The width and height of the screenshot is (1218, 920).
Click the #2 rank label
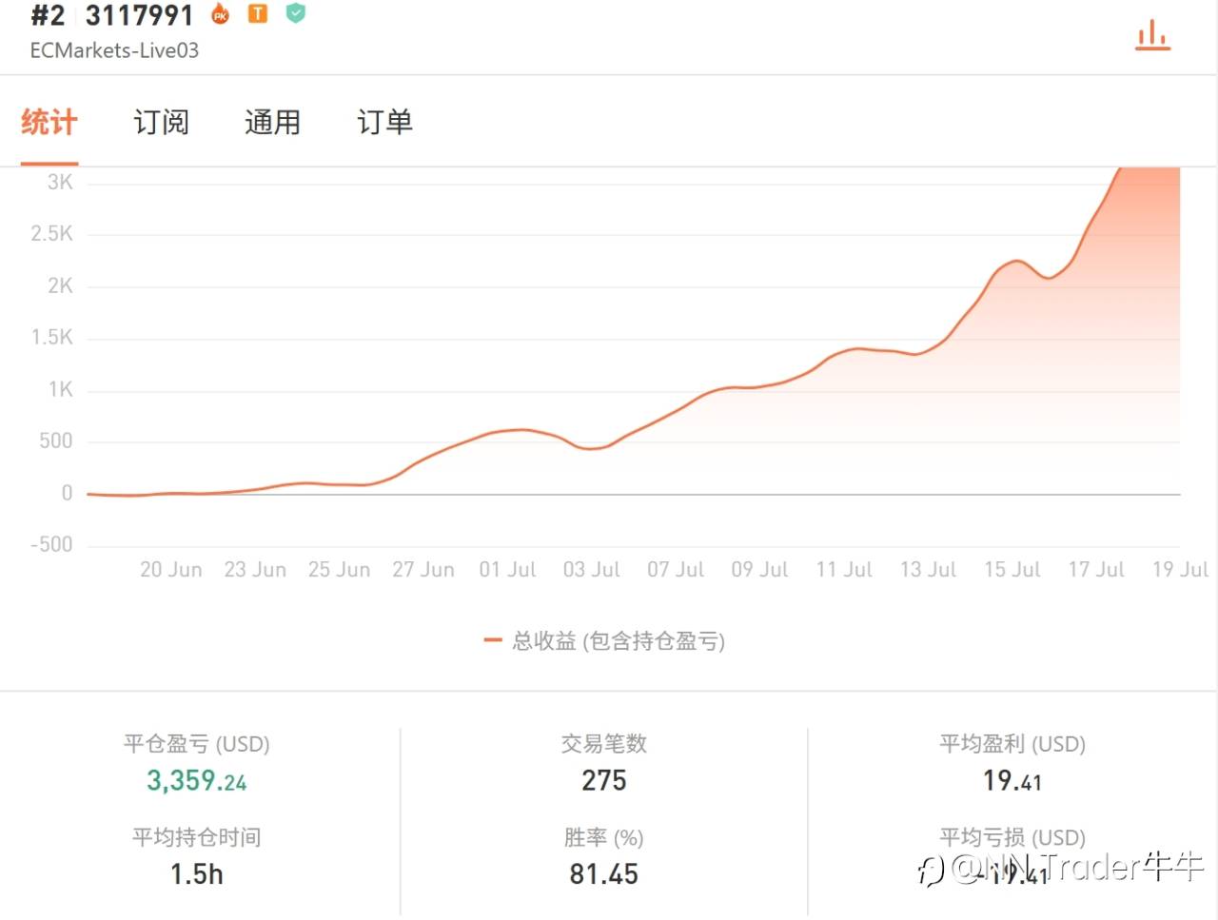(x=48, y=15)
